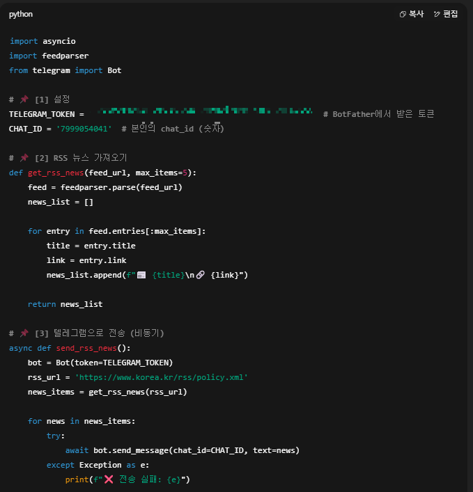Screen dimensions: 473x492
Task: Click the 'news_list = []' line
Action: (61, 202)
